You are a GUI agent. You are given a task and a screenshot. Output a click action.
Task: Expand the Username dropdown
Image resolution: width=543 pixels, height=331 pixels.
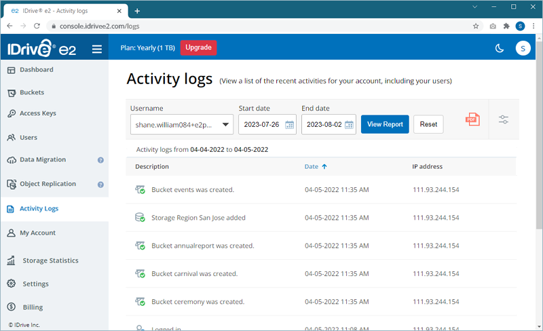(226, 125)
